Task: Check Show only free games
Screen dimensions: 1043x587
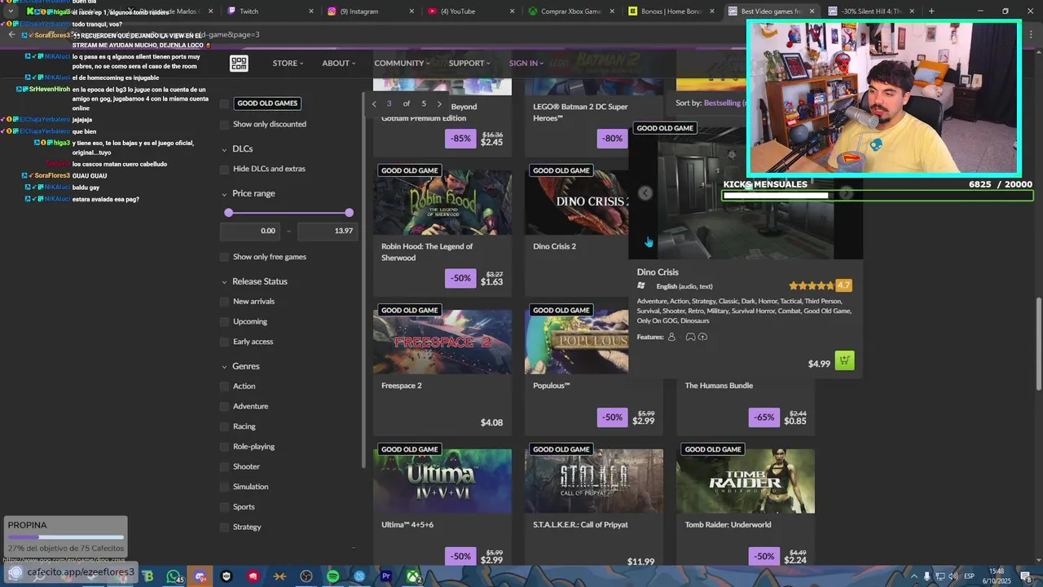Action: point(225,257)
